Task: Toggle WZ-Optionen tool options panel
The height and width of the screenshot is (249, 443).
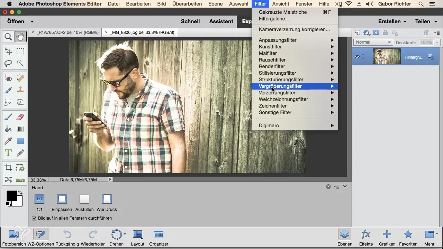Action: pyautogui.click(x=40, y=238)
